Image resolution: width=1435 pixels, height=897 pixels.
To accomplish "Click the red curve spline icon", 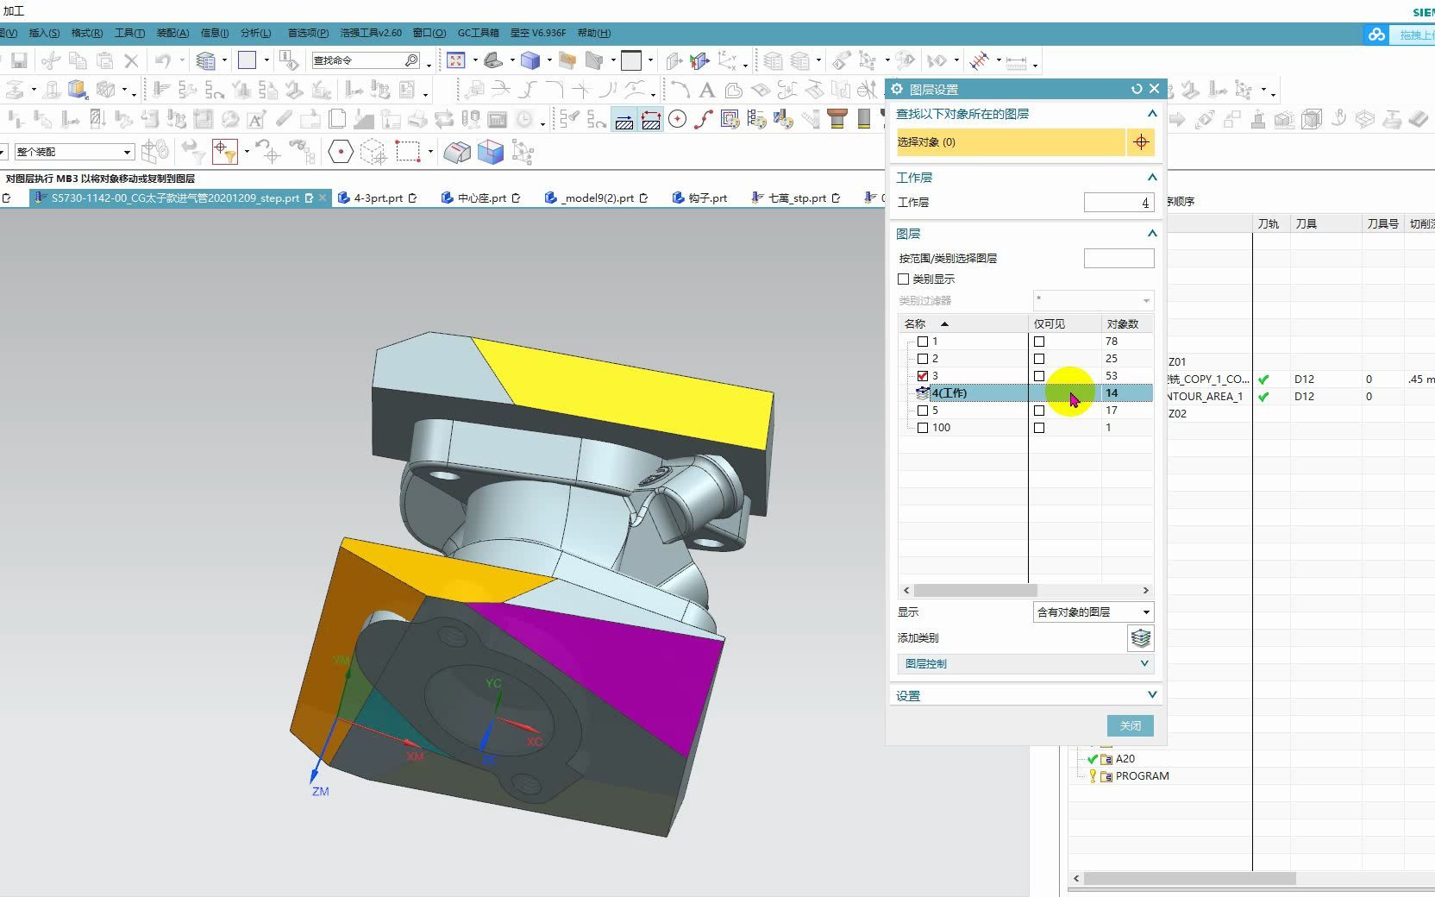I will click(703, 119).
